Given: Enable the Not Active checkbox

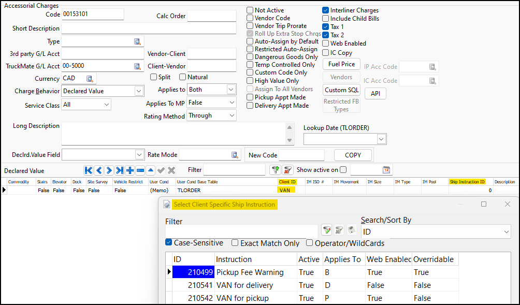Looking at the screenshot, I should pyautogui.click(x=250, y=10).
